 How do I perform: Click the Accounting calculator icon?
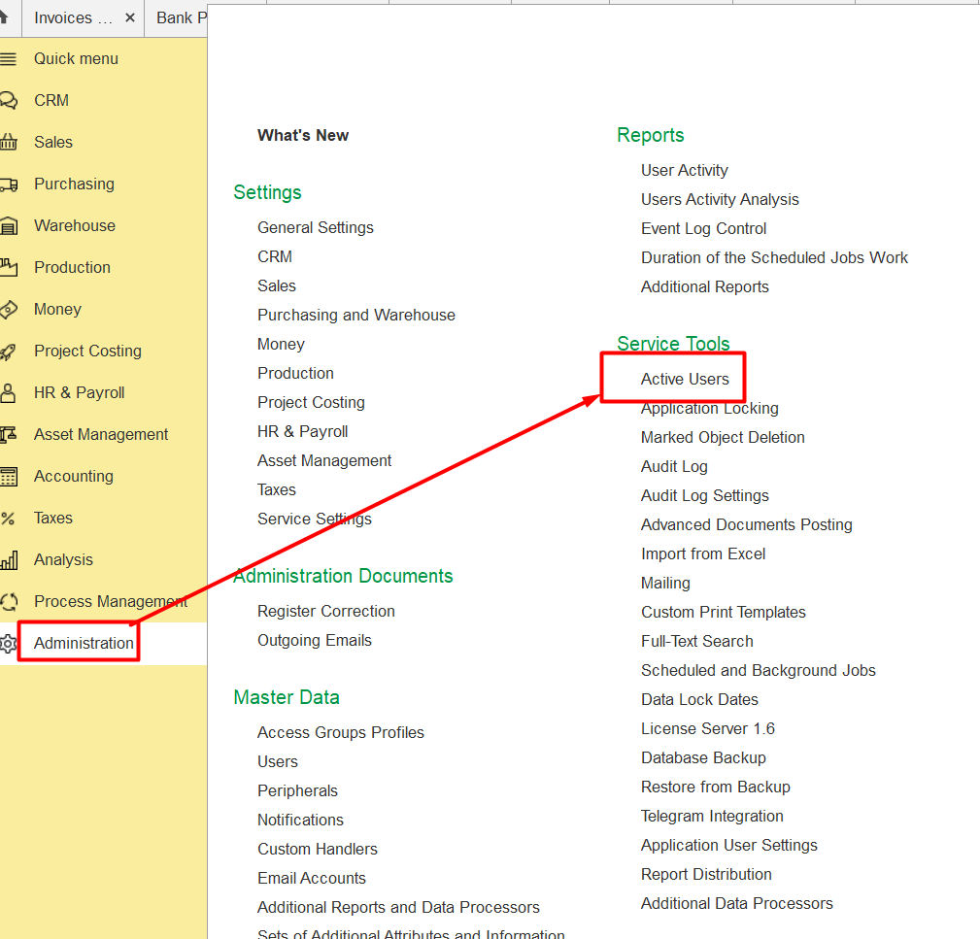click(8, 476)
